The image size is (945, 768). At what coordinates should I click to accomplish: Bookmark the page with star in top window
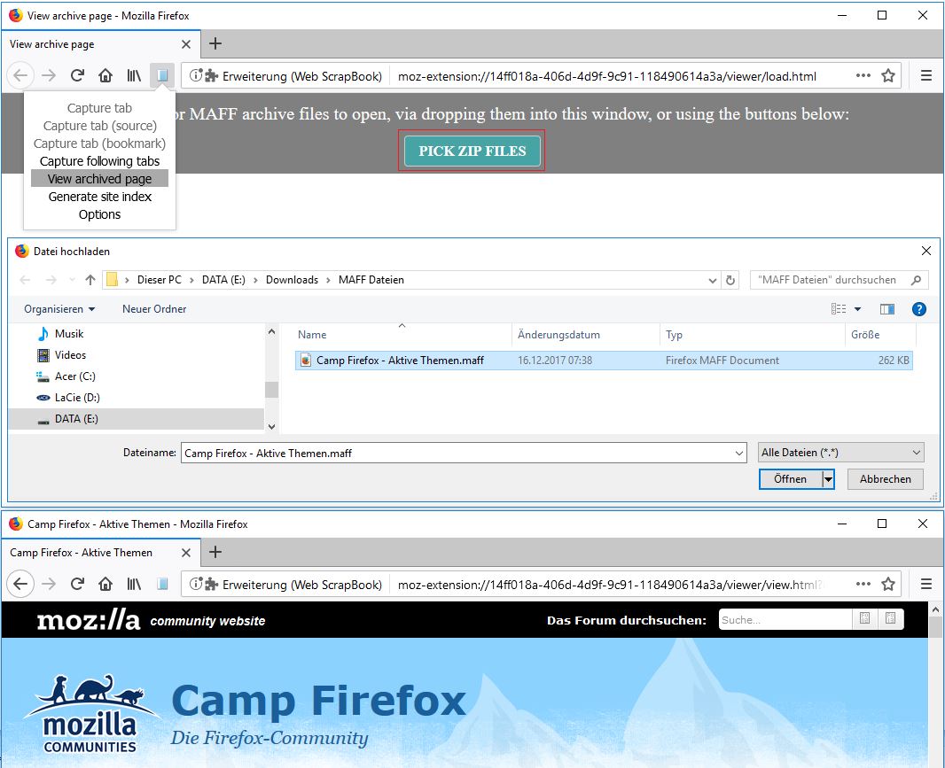tap(887, 75)
